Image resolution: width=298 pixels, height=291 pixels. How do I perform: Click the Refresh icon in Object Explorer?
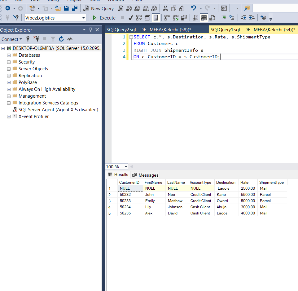(61, 39)
